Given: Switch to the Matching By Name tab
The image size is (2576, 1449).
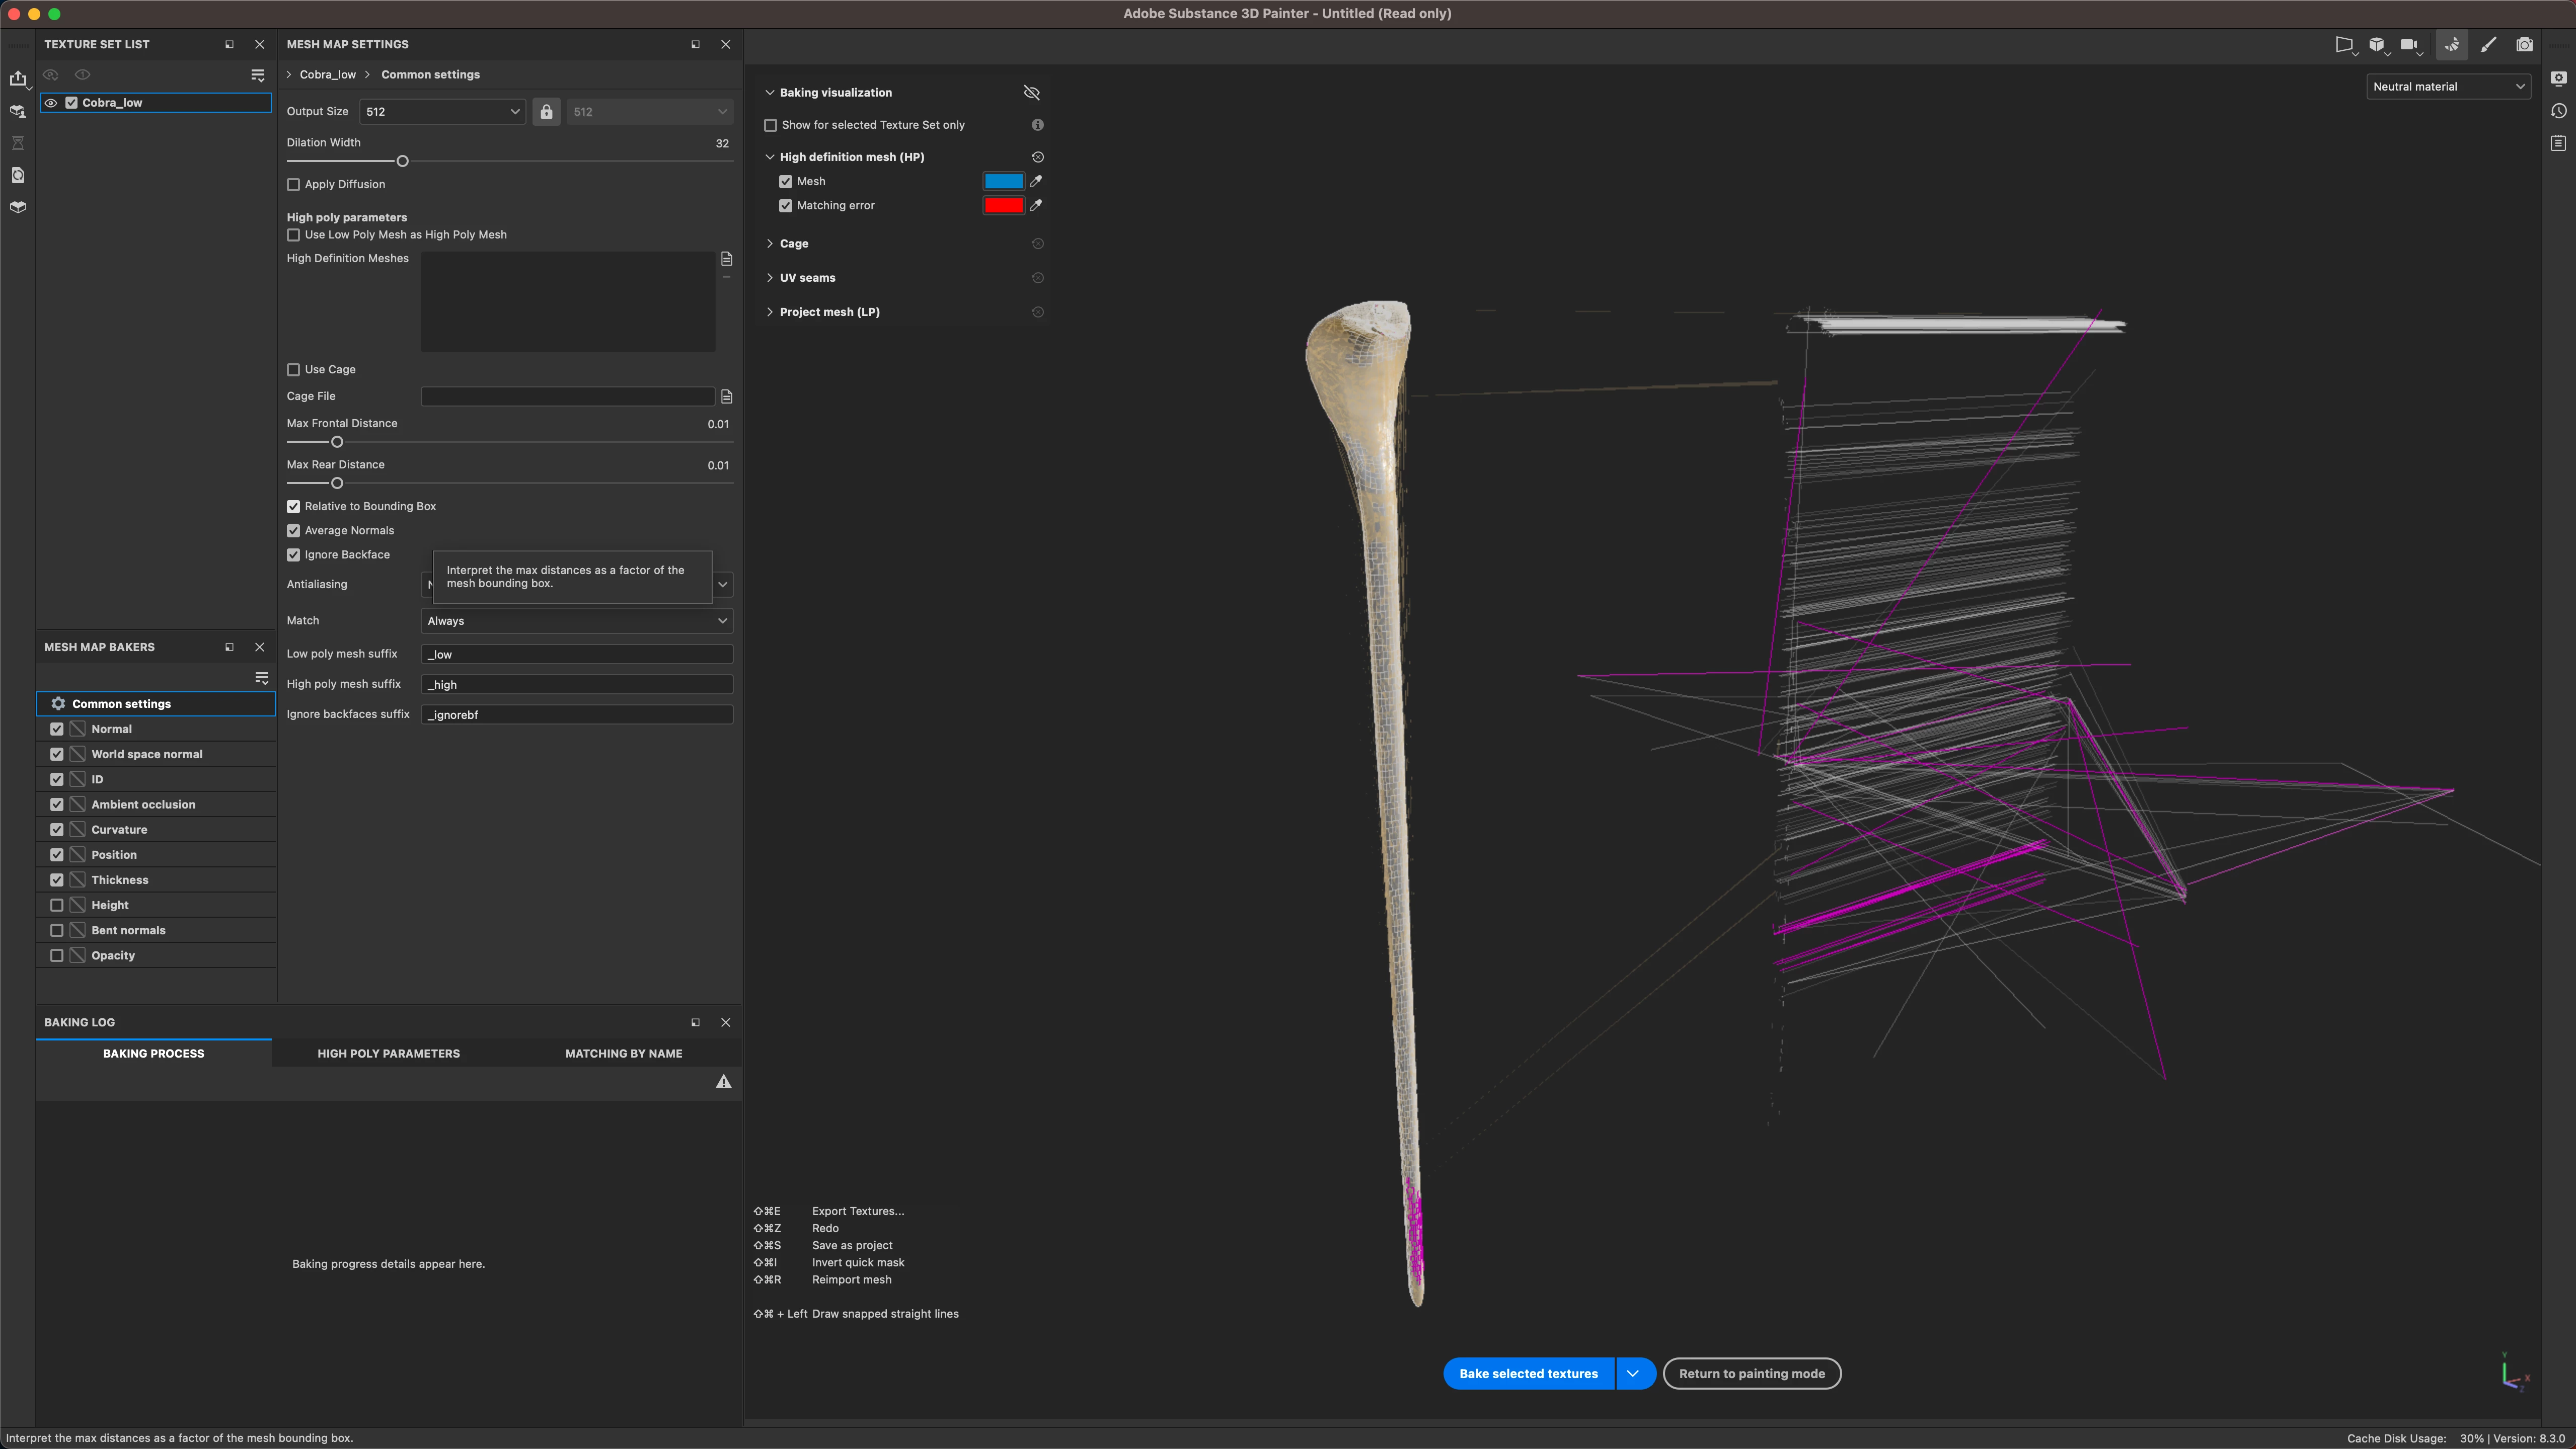Looking at the screenshot, I should 623,1053.
